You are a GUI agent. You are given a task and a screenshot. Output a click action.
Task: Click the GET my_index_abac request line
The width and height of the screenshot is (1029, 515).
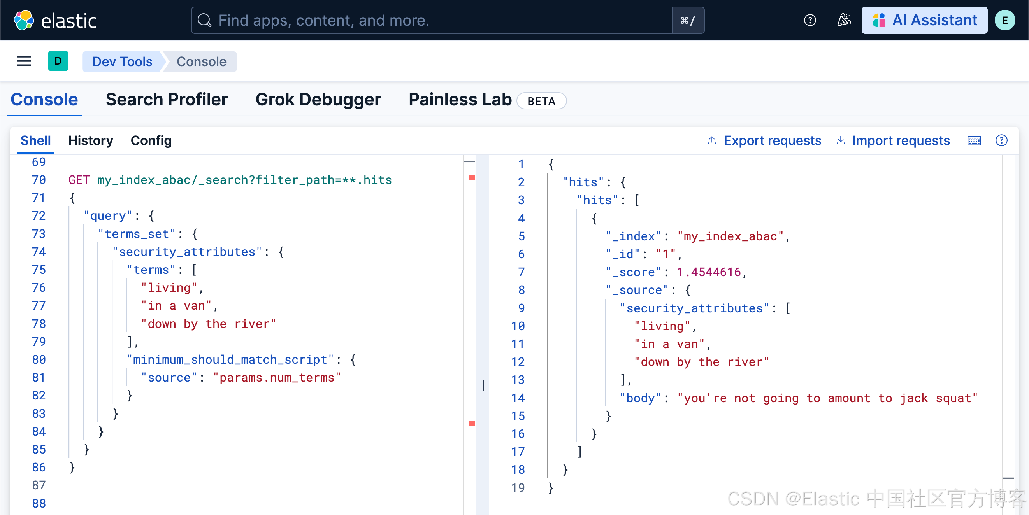(x=230, y=180)
